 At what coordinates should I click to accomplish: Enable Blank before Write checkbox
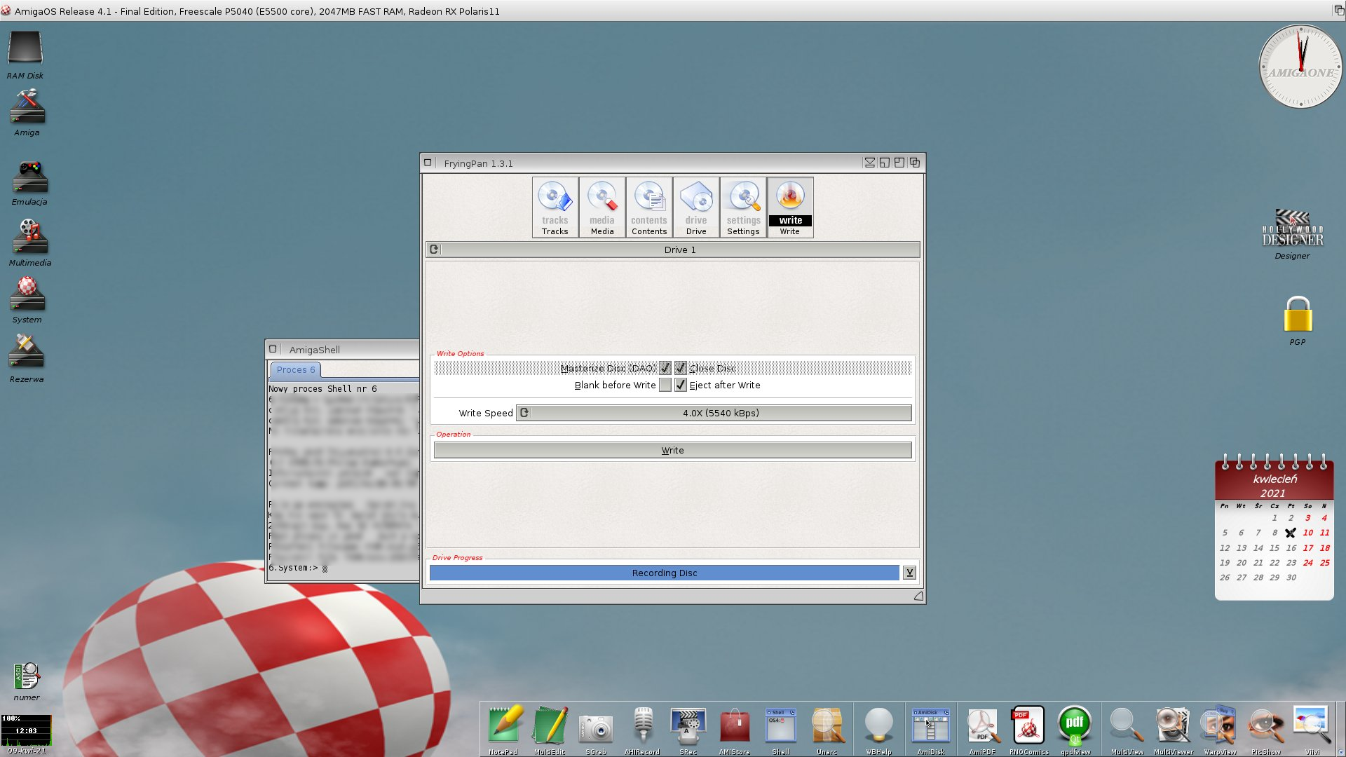(x=665, y=385)
